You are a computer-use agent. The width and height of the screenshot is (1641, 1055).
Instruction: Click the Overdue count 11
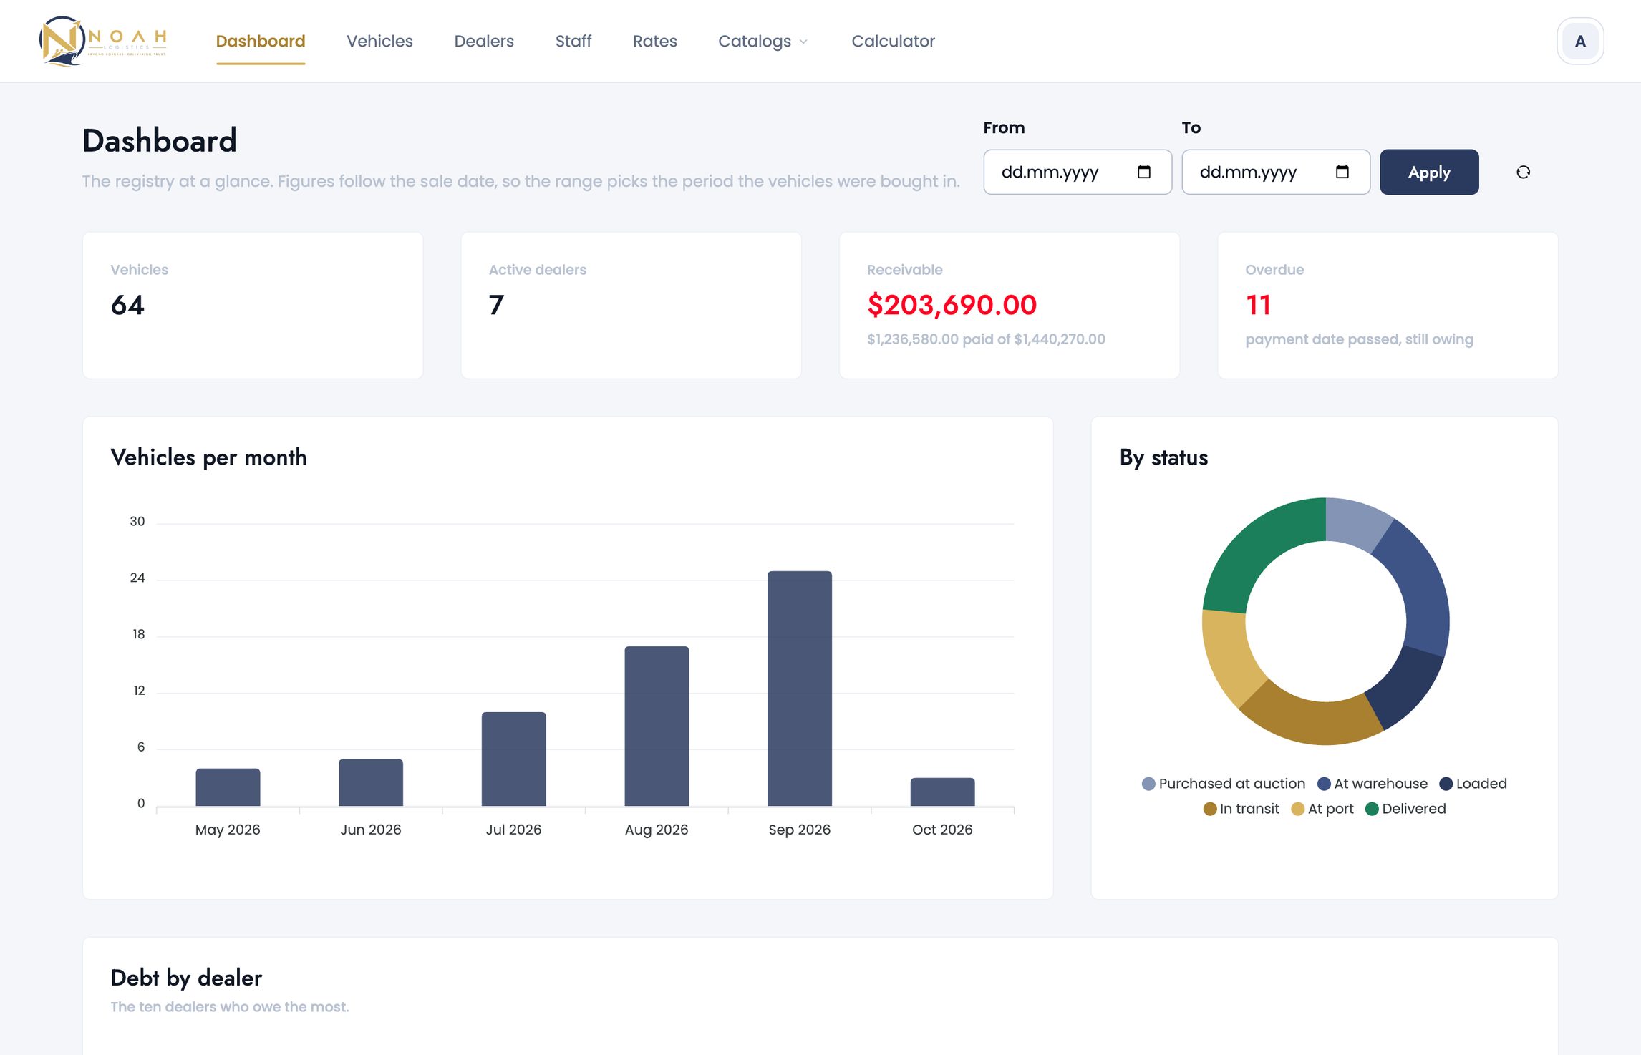[x=1258, y=305]
